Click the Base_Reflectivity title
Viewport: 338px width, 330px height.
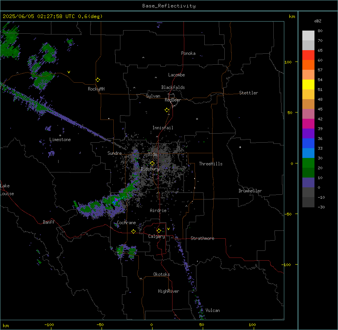click(x=169, y=6)
